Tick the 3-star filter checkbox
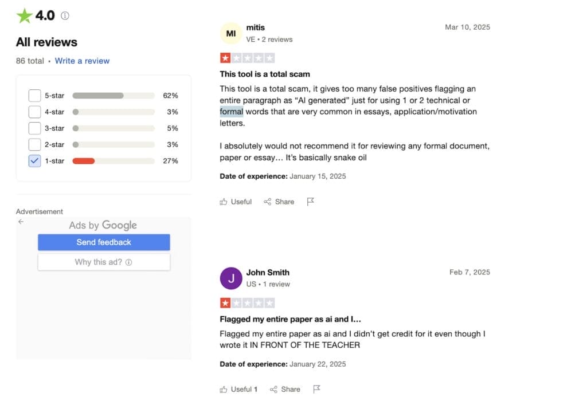Viewport: 587px width, 405px height. [x=34, y=128]
